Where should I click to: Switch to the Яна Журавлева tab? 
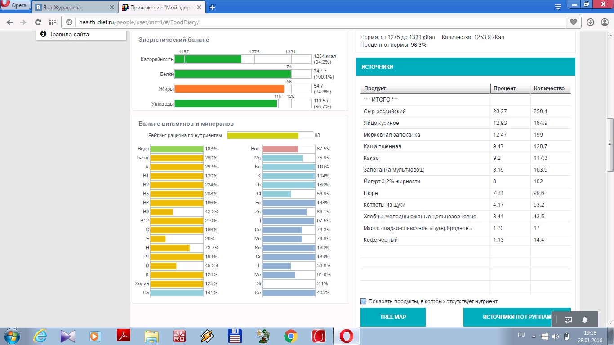pyautogui.click(x=74, y=7)
